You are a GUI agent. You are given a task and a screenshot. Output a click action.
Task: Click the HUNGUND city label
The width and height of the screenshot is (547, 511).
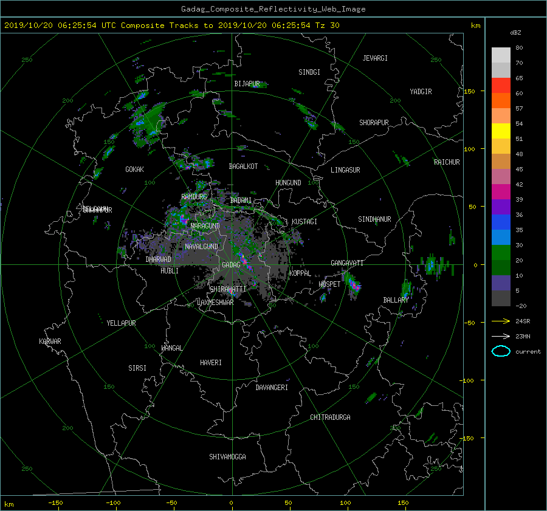click(x=288, y=183)
